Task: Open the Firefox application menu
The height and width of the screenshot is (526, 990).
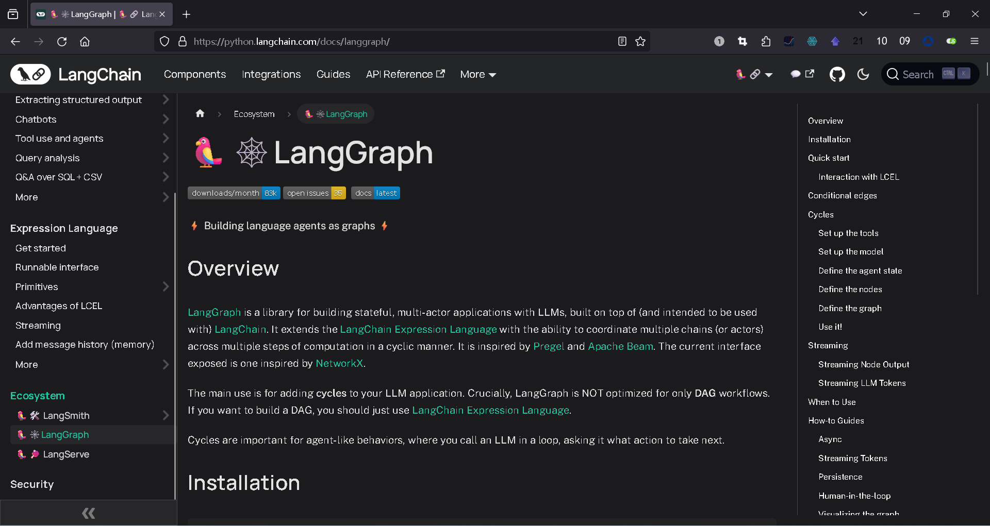Action: (x=975, y=41)
